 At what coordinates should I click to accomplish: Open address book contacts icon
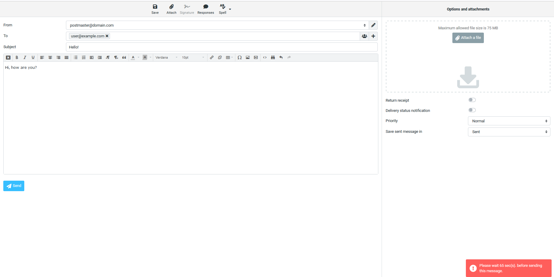(x=364, y=36)
